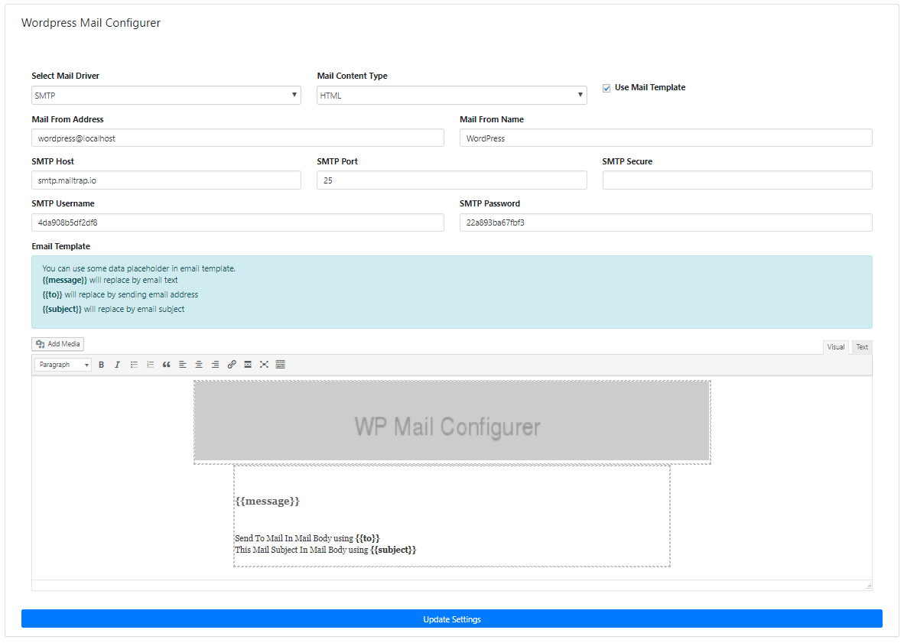Click the WP Mail Configurer header banner
The width and height of the screenshot is (904, 643).
pyautogui.click(x=452, y=422)
